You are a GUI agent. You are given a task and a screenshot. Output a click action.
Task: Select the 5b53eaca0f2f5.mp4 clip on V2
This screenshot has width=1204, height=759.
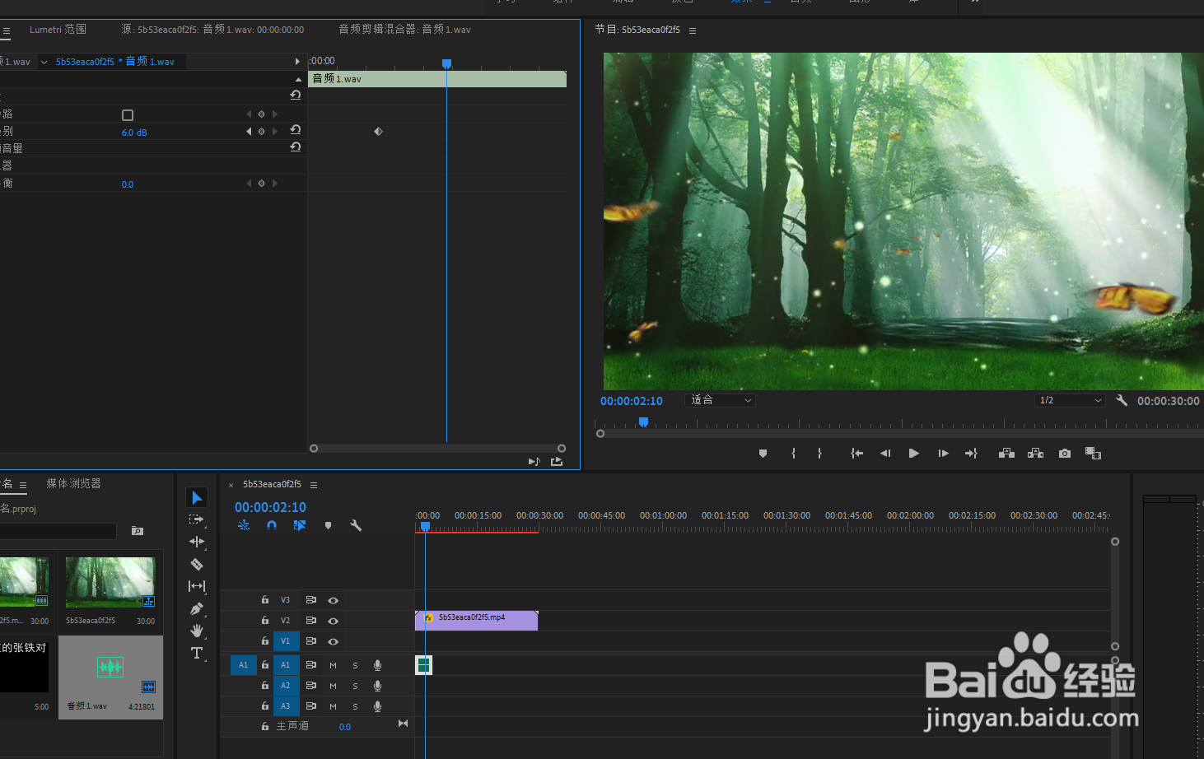tap(477, 621)
